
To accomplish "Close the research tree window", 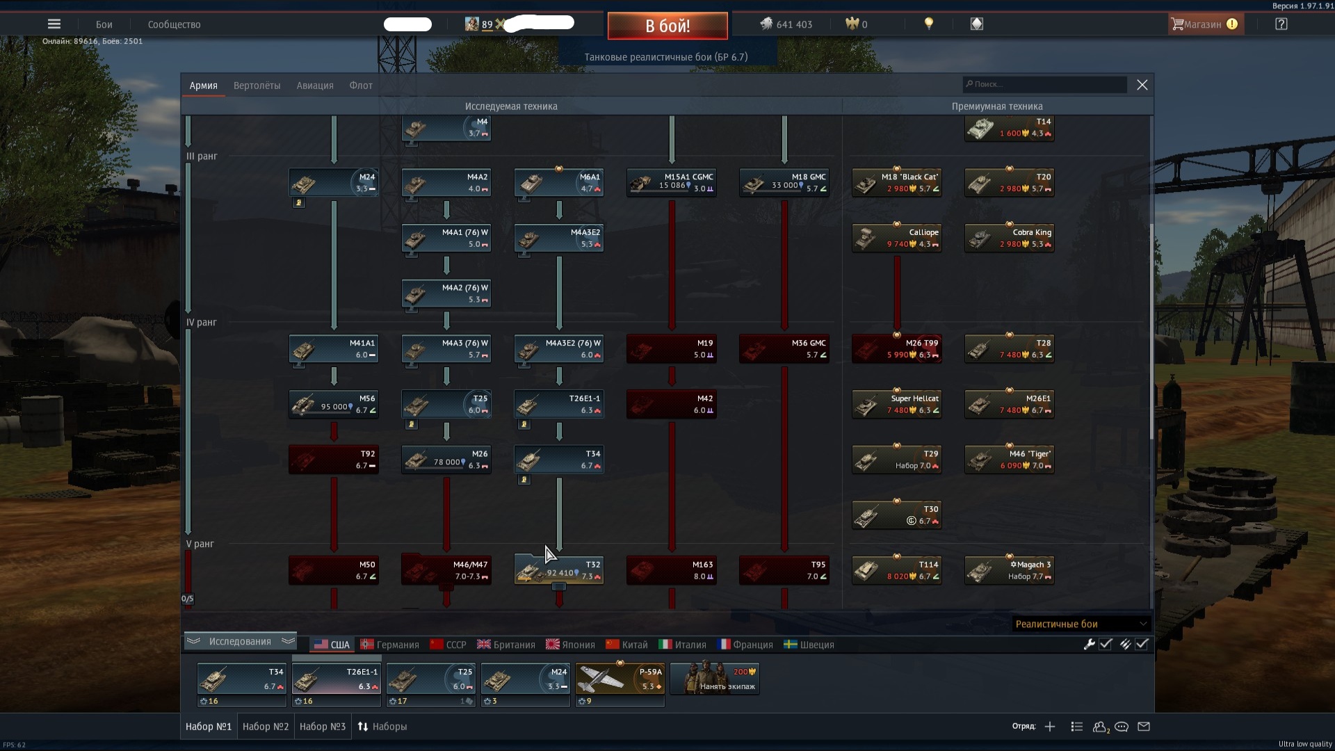I will pyautogui.click(x=1142, y=85).
